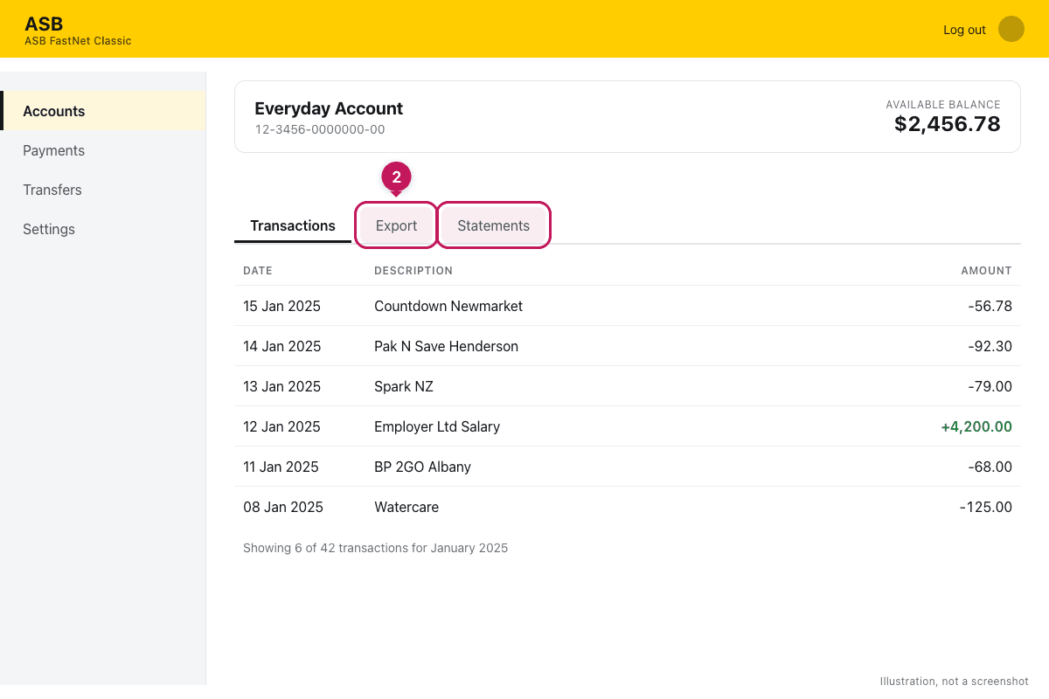Click the -125.00 amount
The width and height of the screenshot is (1049, 699).
(x=986, y=507)
